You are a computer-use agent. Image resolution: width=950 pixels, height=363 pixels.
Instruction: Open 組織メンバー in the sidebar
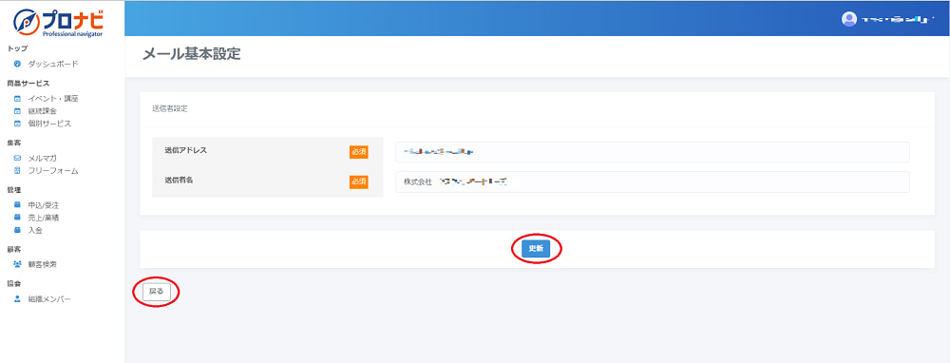pyautogui.click(x=49, y=298)
